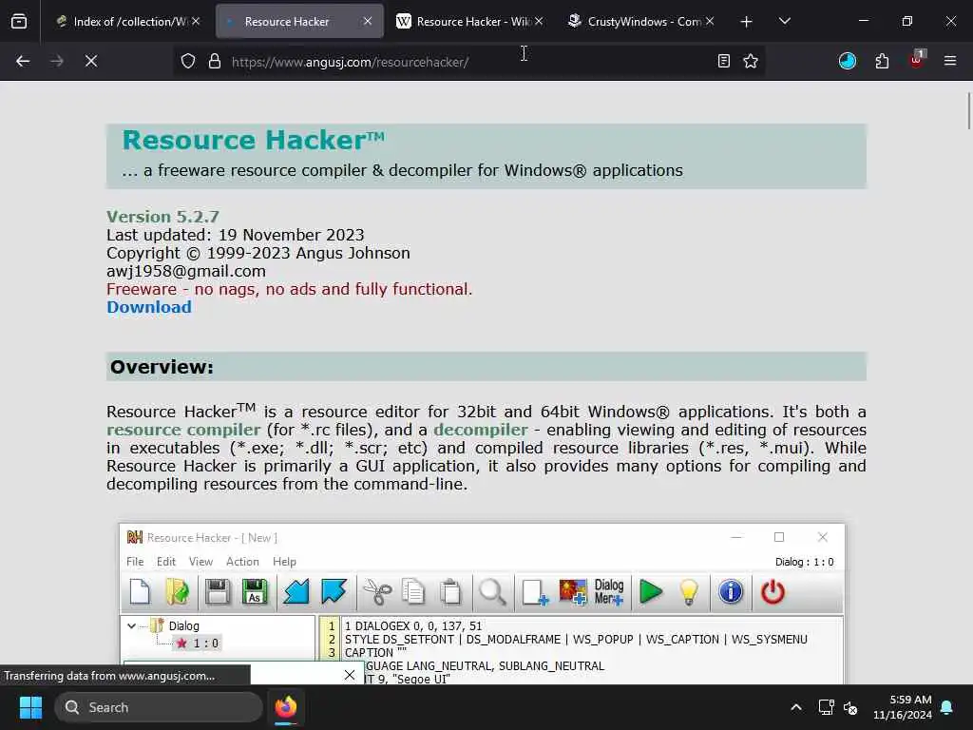Click the blue arrow pointing down-right icon
973x730 pixels.
[x=334, y=591]
